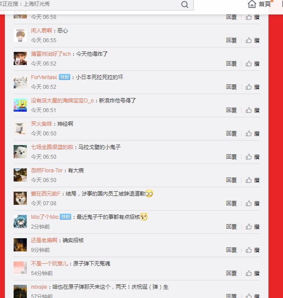Like the comment by ForVeritasc

[252, 87]
